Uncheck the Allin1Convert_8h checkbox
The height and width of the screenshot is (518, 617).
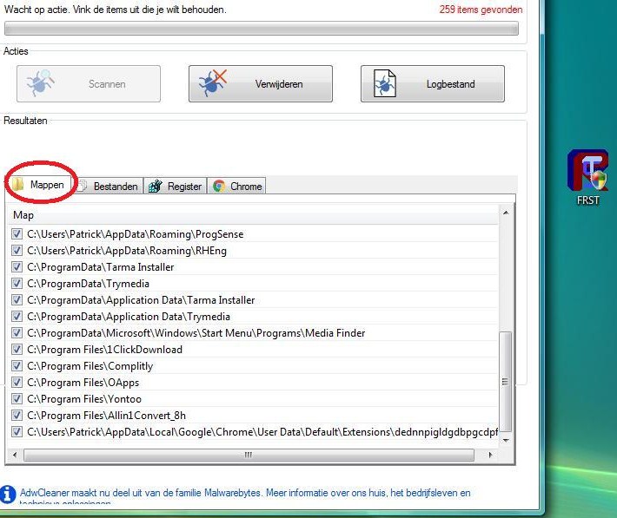(17, 416)
